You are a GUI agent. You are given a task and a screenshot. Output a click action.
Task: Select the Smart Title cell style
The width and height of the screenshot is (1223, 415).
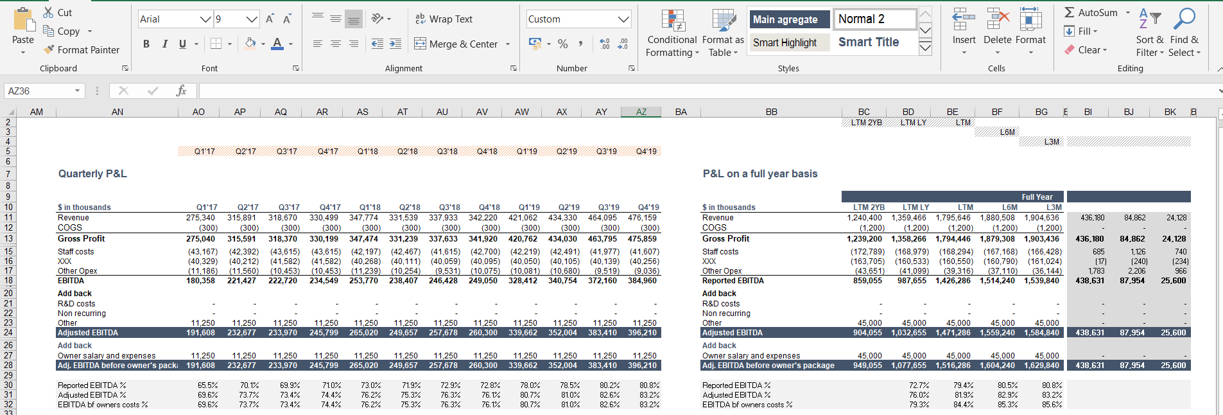[875, 42]
